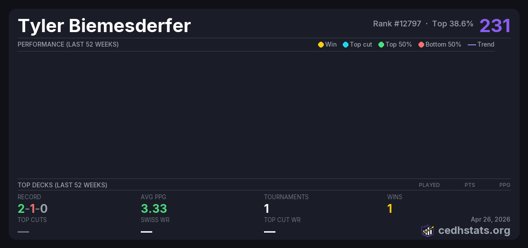Image resolution: width=528 pixels, height=248 pixels.
Task: Toggle the Bottom 50% series label
Action: (443, 44)
